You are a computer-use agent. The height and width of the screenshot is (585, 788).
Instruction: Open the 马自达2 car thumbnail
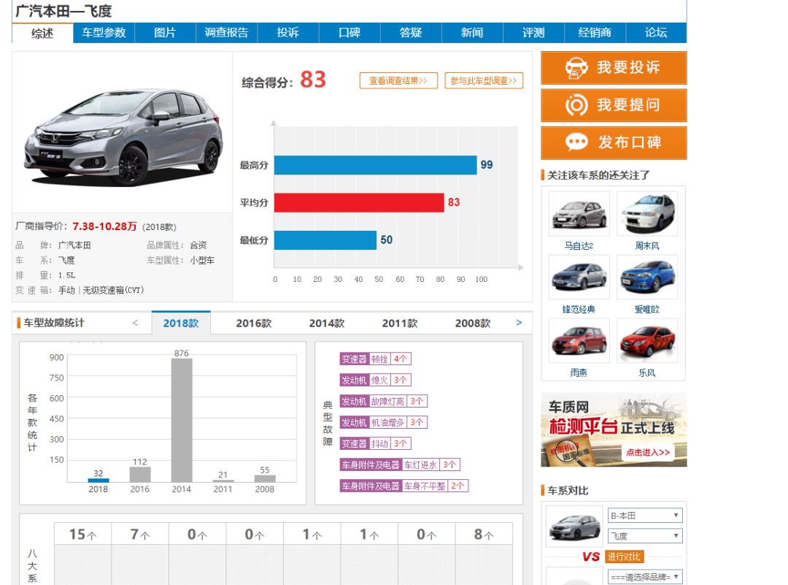tap(579, 214)
